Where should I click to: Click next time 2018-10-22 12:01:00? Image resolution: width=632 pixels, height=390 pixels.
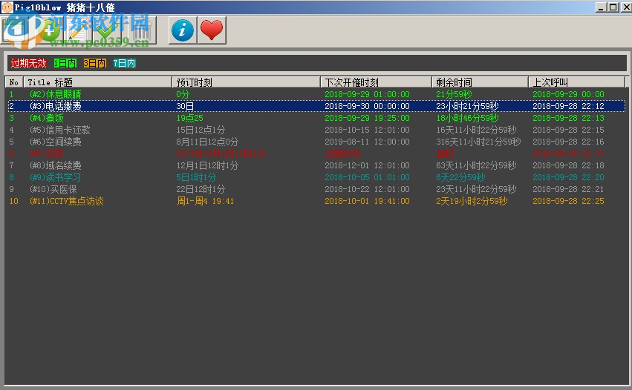(x=367, y=189)
